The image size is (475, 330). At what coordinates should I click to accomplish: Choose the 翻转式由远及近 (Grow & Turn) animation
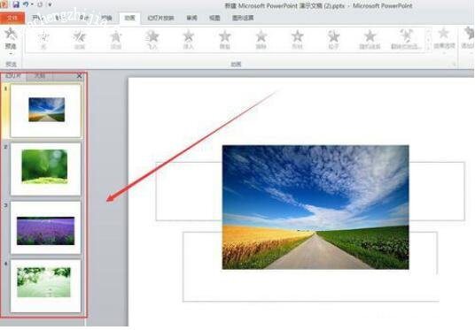click(x=406, y=40)
